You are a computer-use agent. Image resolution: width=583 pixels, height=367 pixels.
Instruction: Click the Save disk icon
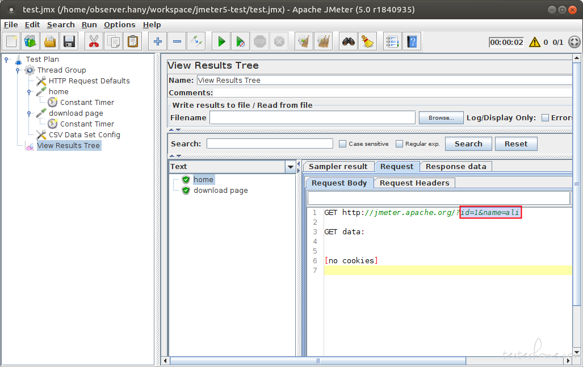point(69,41)
